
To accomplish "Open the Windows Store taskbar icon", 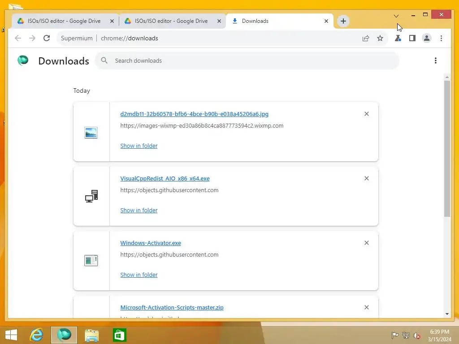I will point(119,335).
